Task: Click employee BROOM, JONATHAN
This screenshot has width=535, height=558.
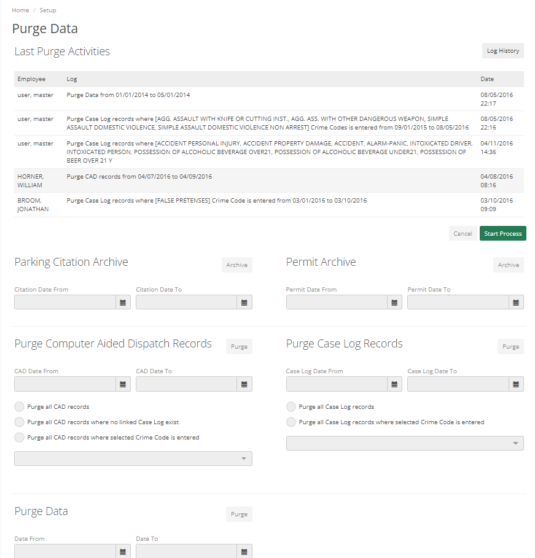Action: (33, 204)
